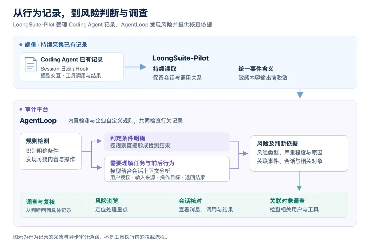Image resolution: width=370 pixels, height=247 pixels.
Task: Click the main title "从行为记录，到风险判断与调查"
Action: click(81, 13)
